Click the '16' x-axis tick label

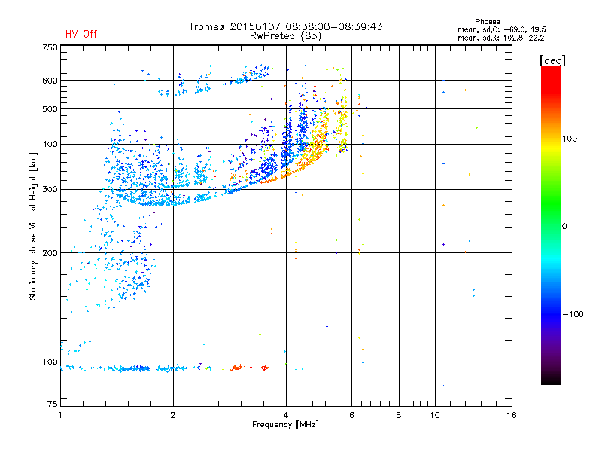[512, 415]
